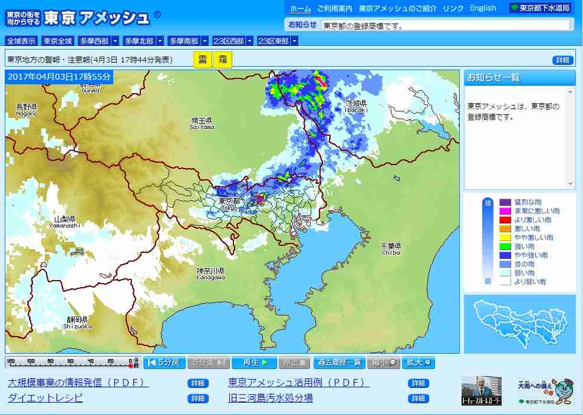Click the purple 猛烈な雨 legend swatch

(505, 202)
